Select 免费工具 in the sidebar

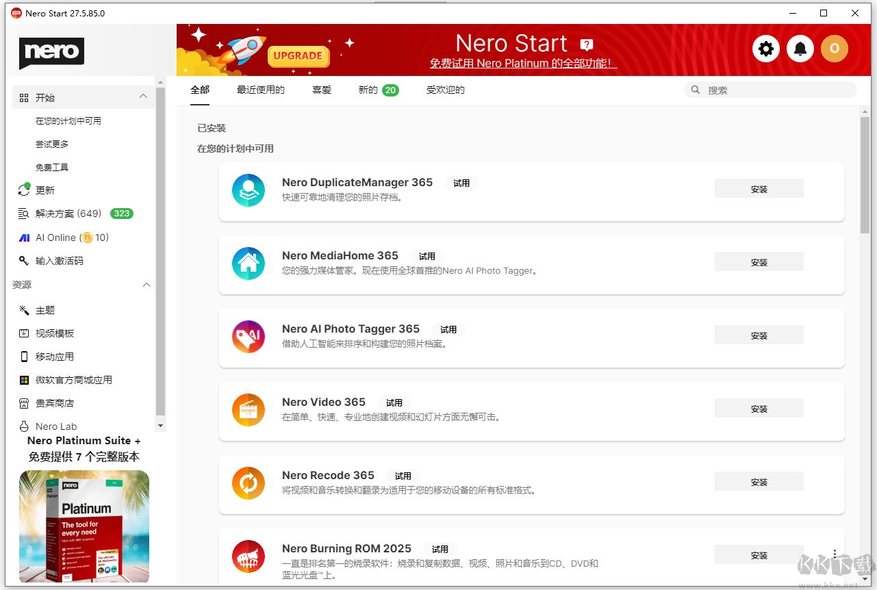tap(52, 167)
